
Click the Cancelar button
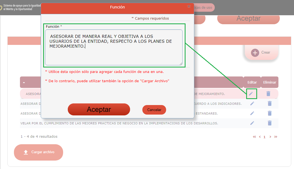(x=154, y=110)
